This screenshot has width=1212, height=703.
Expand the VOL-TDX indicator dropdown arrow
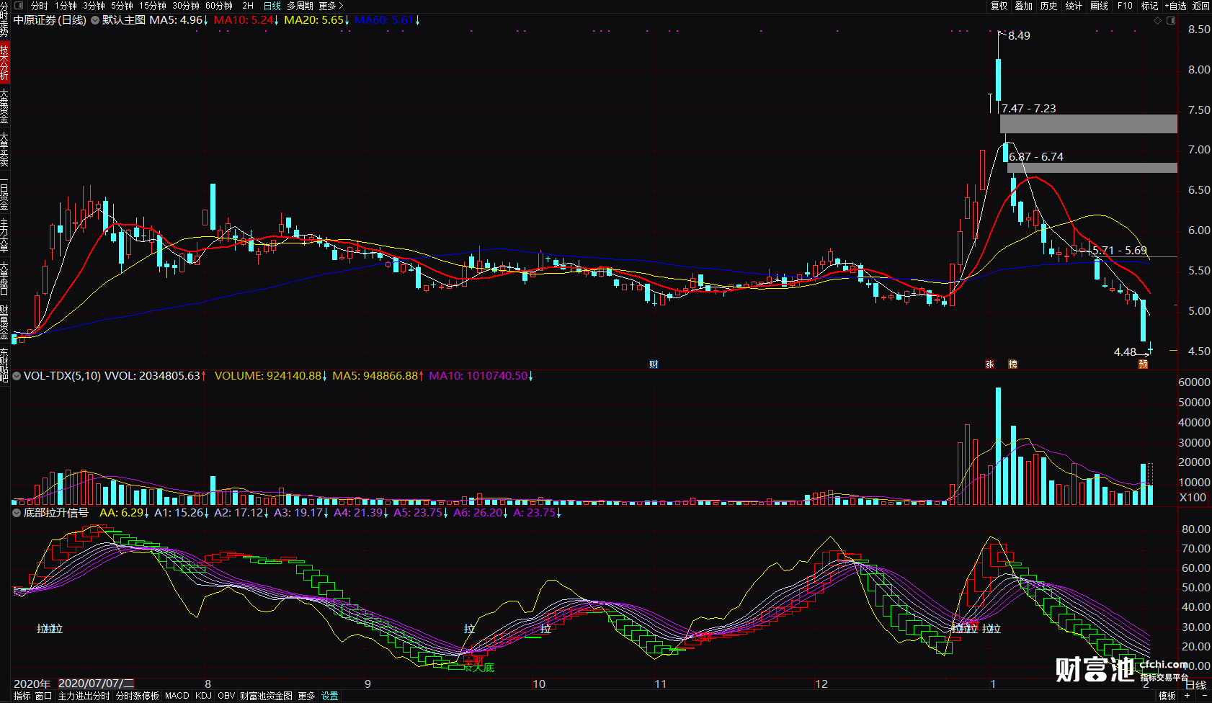[x=17, y=376]
